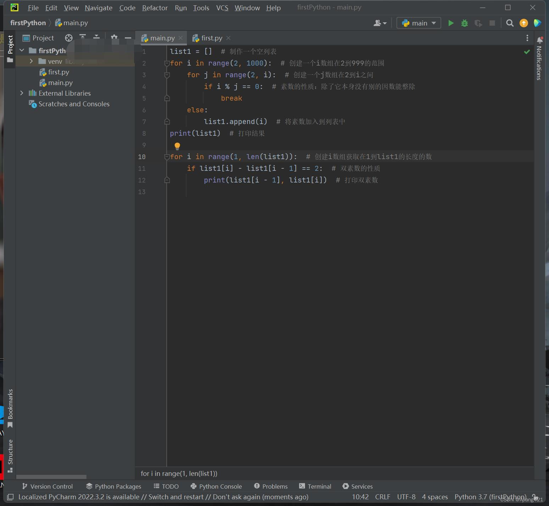Switch to the first.py editor tab
Image resolution: width=549 pixels, height=506 pixels.
tap(212, 38)
